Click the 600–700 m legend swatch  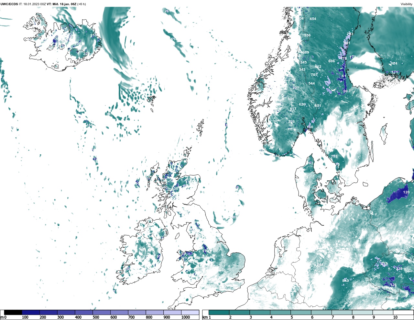point(119,312)
